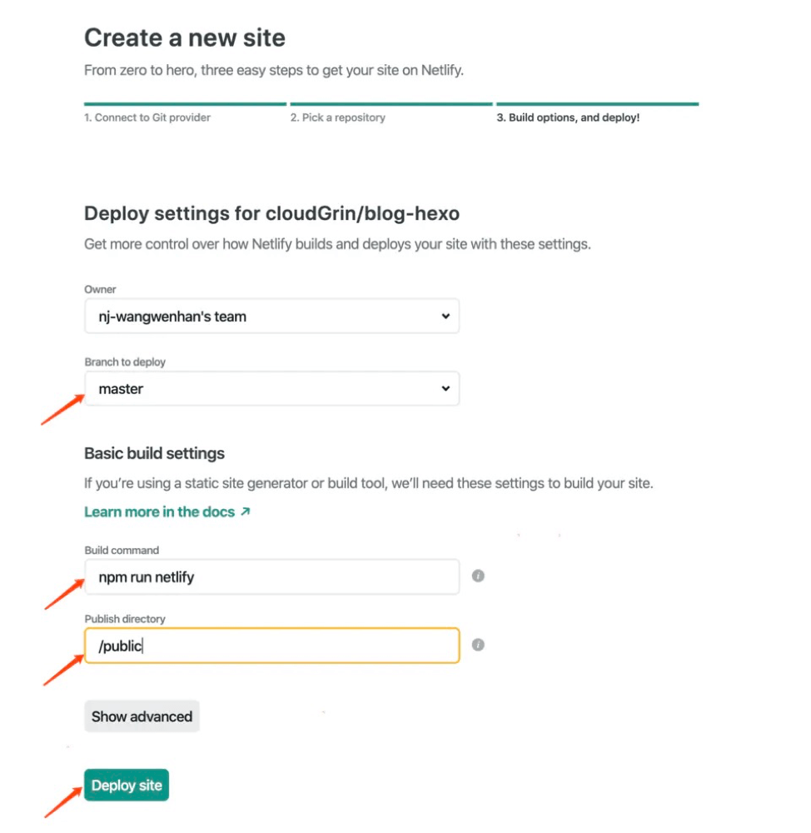Click the chevron arrow in the Branch field
811x833 pixels.
(445, 388)
